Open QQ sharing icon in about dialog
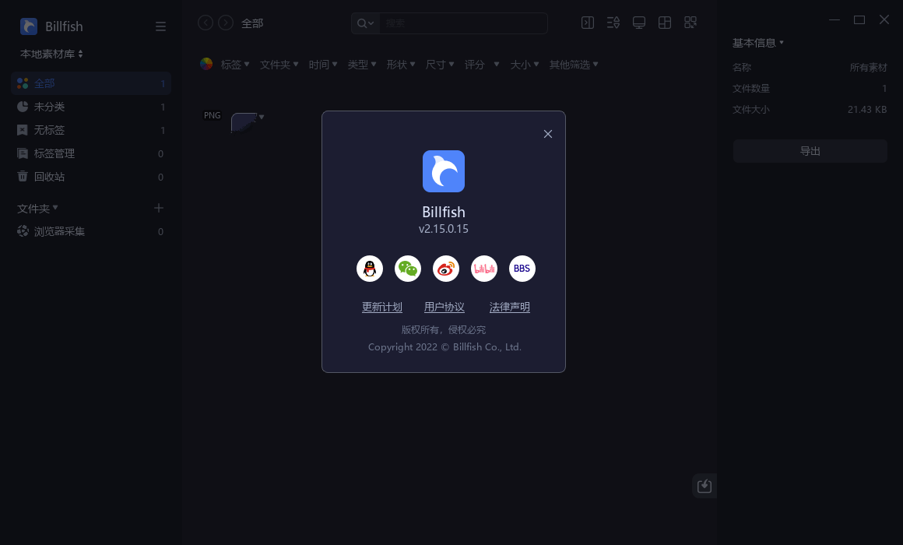 370,269
